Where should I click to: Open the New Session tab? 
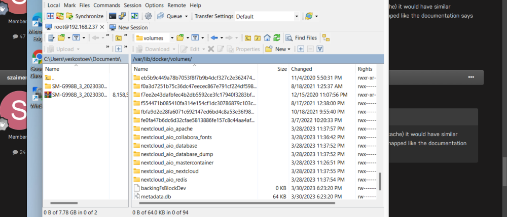click(x=129, y=27)
